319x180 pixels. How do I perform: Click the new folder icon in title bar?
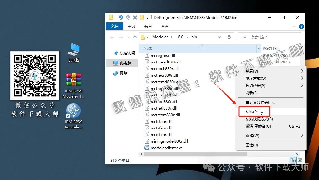pyautogui.click(x=142, y=18)
